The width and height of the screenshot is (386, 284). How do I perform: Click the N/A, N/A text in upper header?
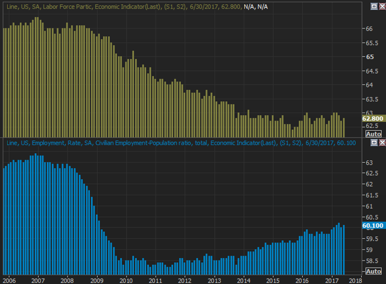coord(256,7)
